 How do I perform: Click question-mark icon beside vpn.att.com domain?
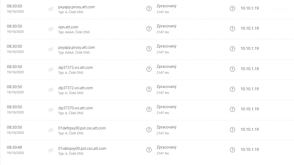(149, 29)
